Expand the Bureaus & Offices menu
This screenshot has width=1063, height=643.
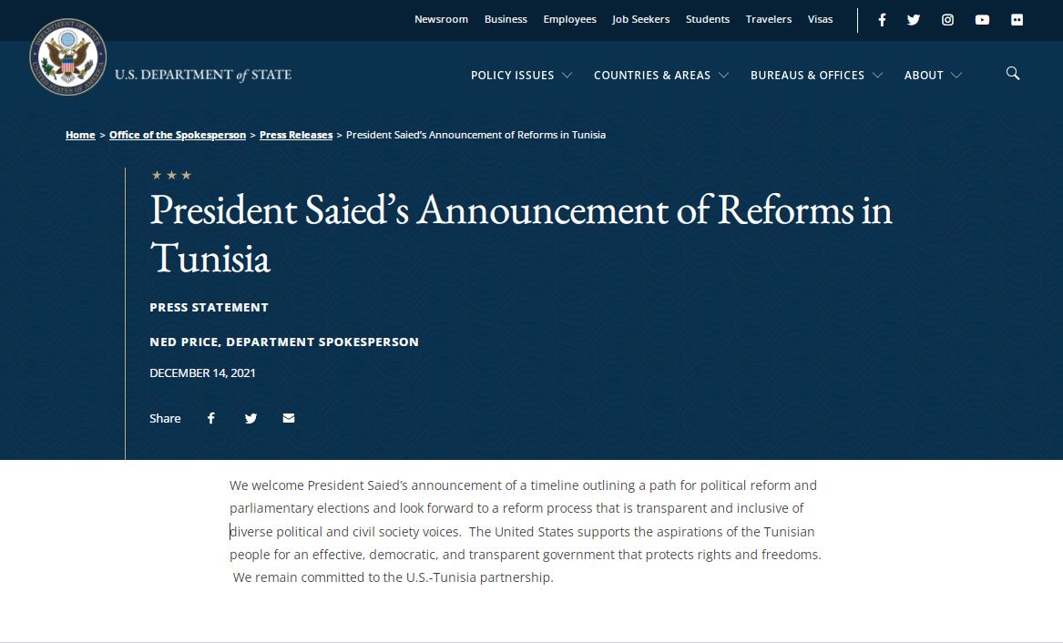pyautogui.click(x=816, y=76)
